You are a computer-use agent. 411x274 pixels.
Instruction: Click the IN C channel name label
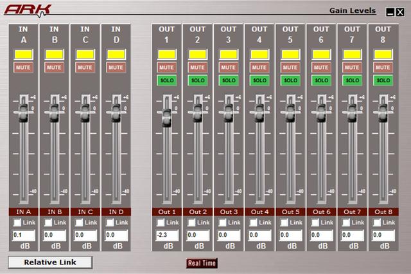point(84,212)
